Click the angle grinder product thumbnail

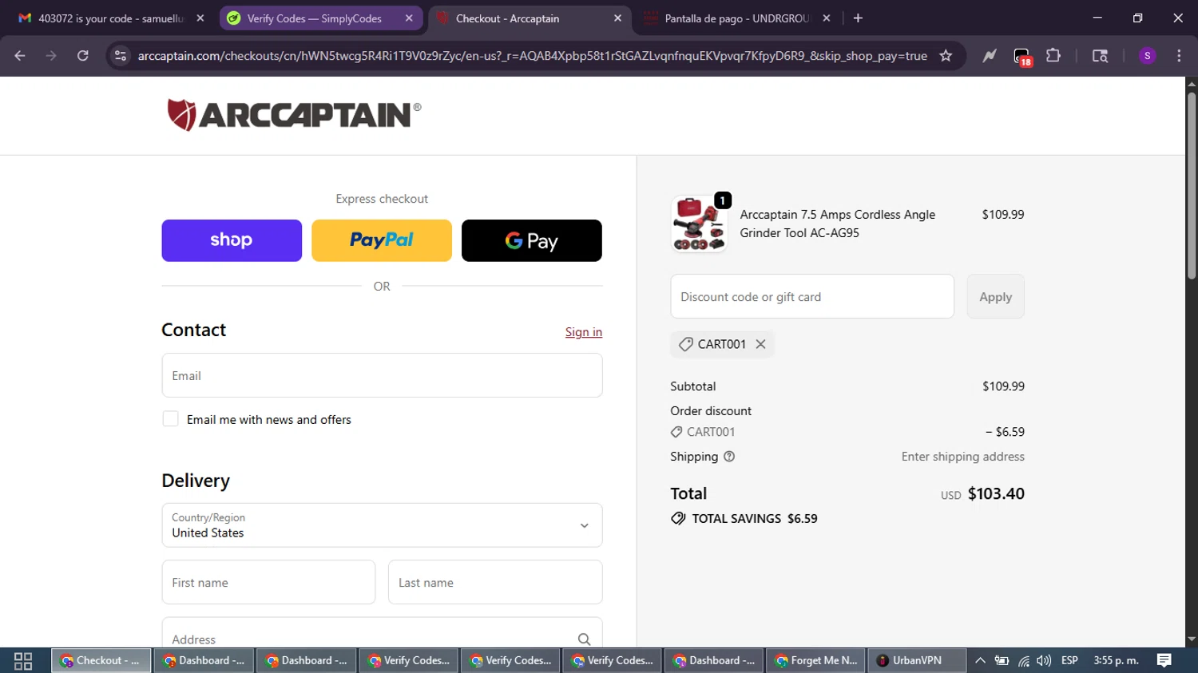(x=699, y=224)
